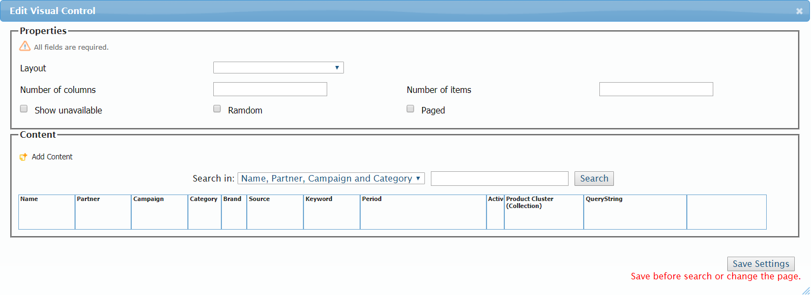Click the Add Content link text
The width and height of the screenshot is (811, 295).
(52, 157)
